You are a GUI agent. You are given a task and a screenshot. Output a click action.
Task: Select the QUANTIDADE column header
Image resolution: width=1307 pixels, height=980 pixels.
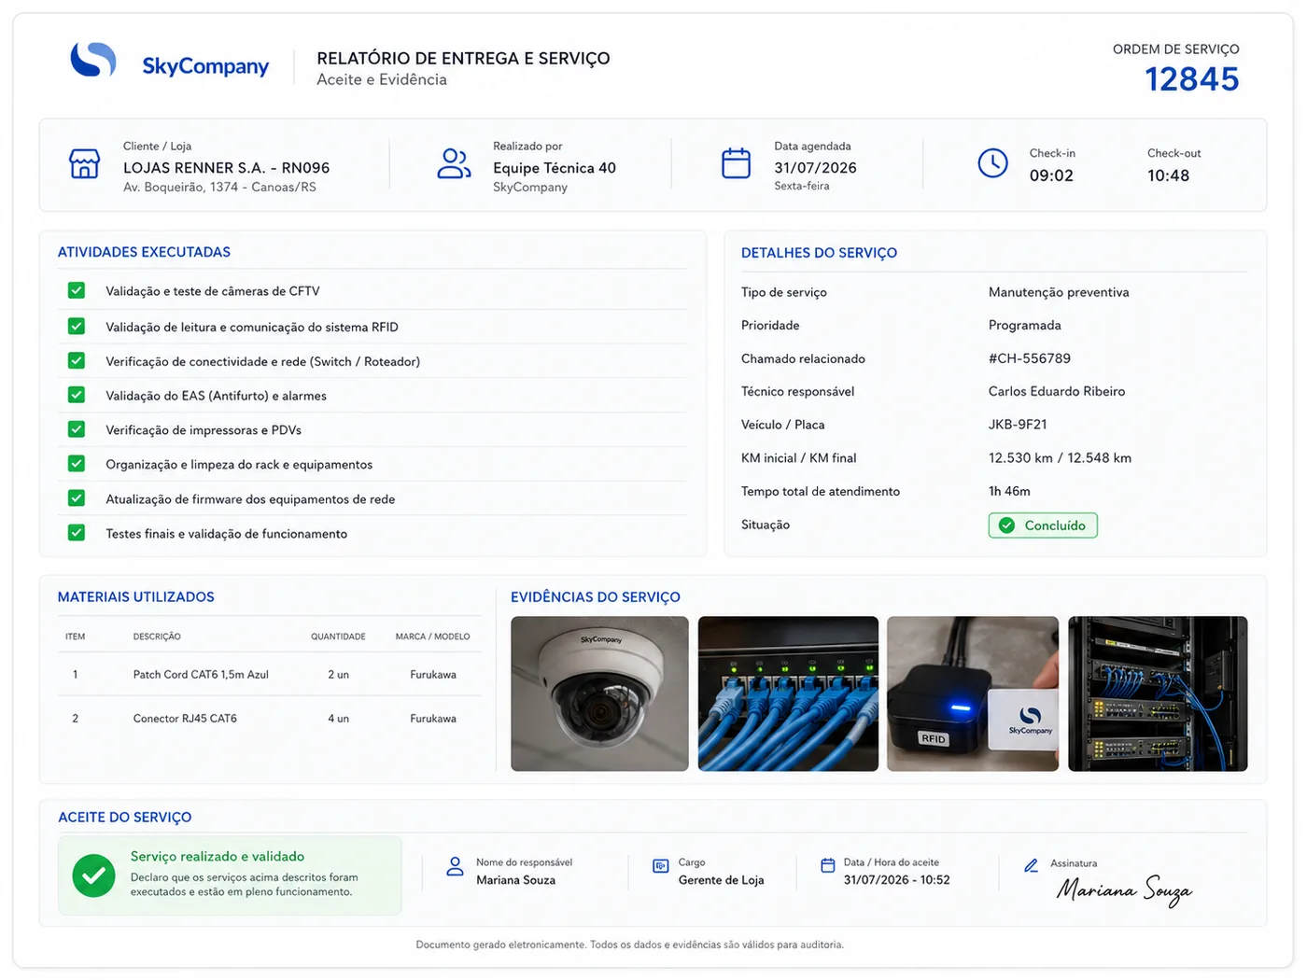338,637
